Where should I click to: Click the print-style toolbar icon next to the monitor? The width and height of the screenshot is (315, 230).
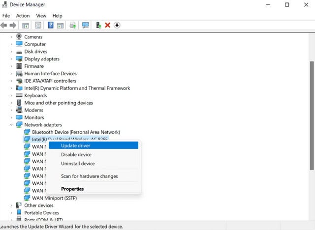[73, 26]
